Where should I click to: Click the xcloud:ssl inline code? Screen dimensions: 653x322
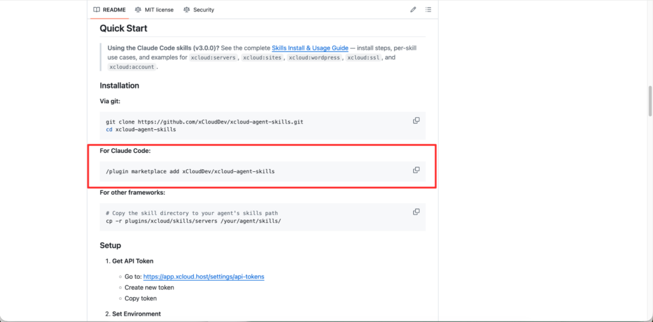(363, 58)
